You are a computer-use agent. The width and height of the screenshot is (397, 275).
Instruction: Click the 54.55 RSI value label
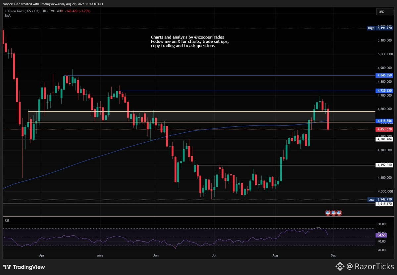pos(381,235)
